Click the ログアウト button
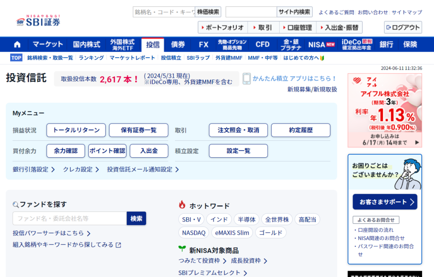 point(403,27)
